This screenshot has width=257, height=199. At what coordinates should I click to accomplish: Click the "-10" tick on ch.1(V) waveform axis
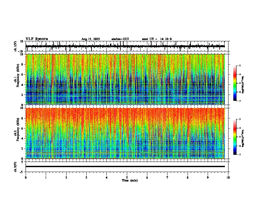21,51
